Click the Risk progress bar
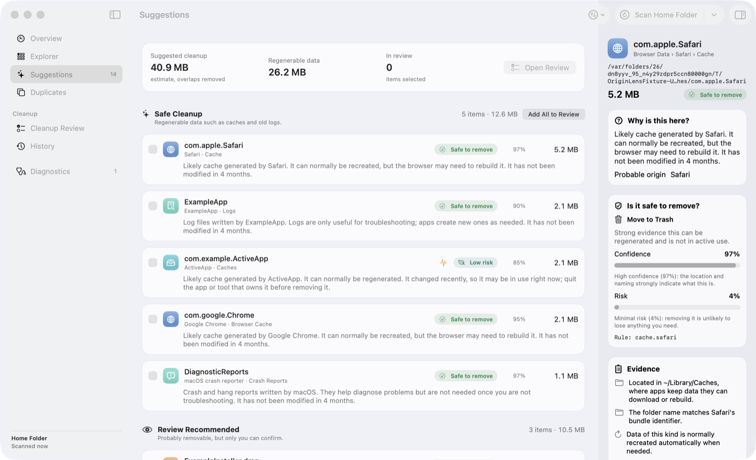Viewport: 756px width, 460px height. (677, 307)
